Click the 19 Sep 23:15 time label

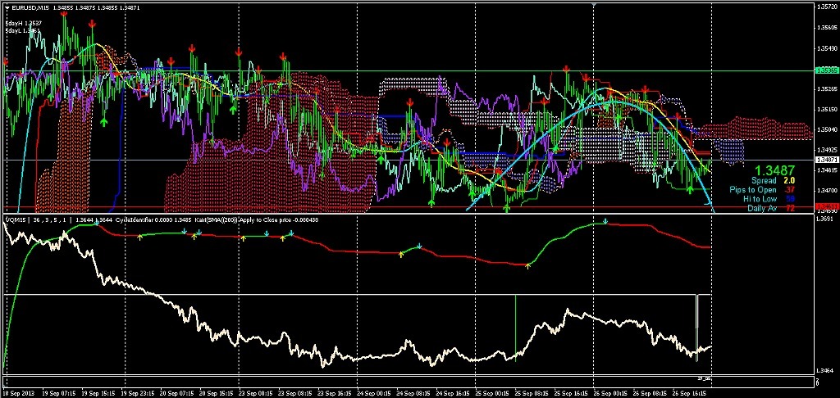[136, 392]
